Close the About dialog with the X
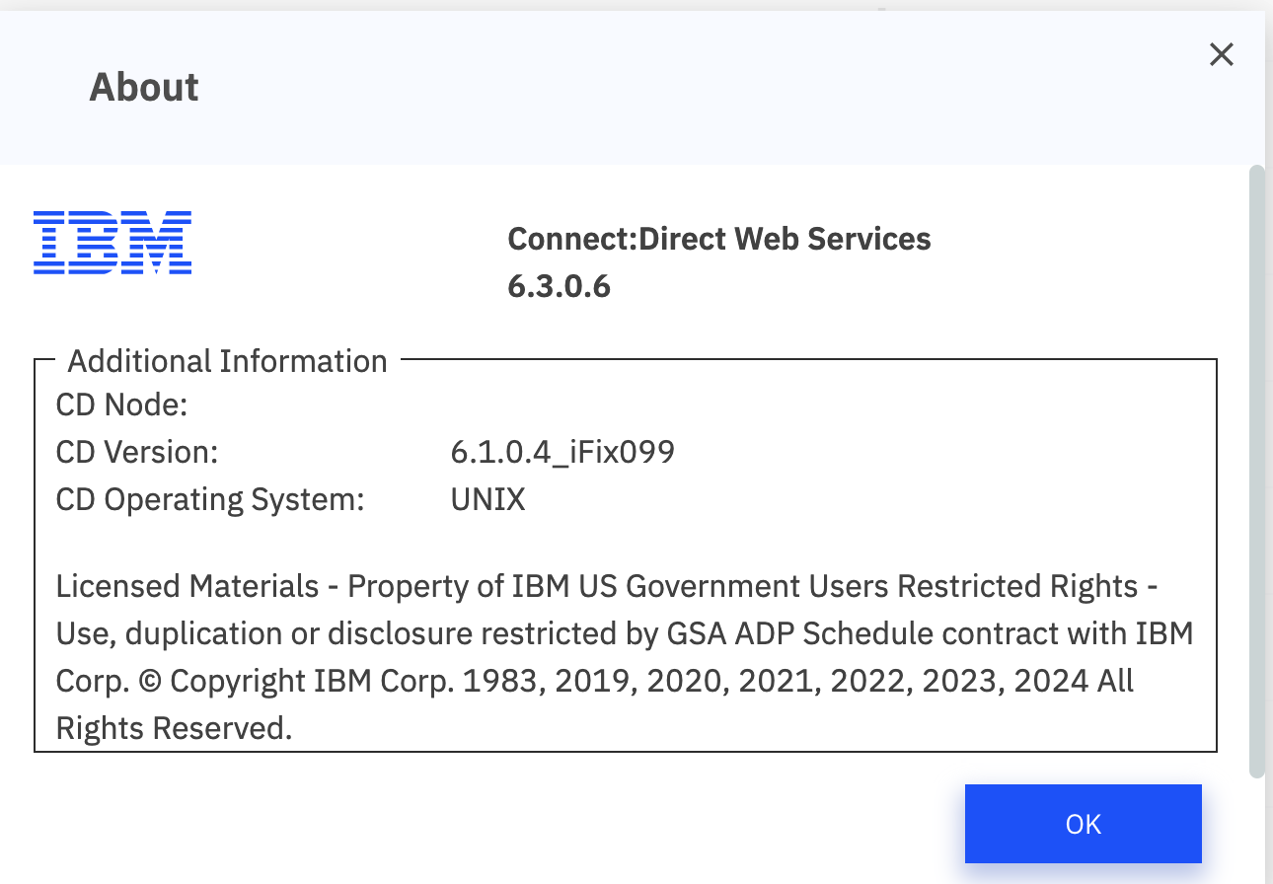 click(1221, 55)
